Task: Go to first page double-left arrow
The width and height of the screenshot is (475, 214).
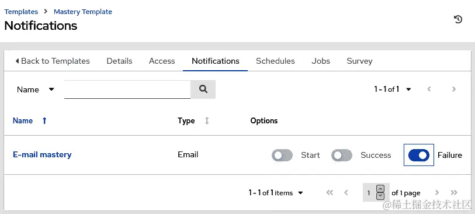Action: (330, 192)
